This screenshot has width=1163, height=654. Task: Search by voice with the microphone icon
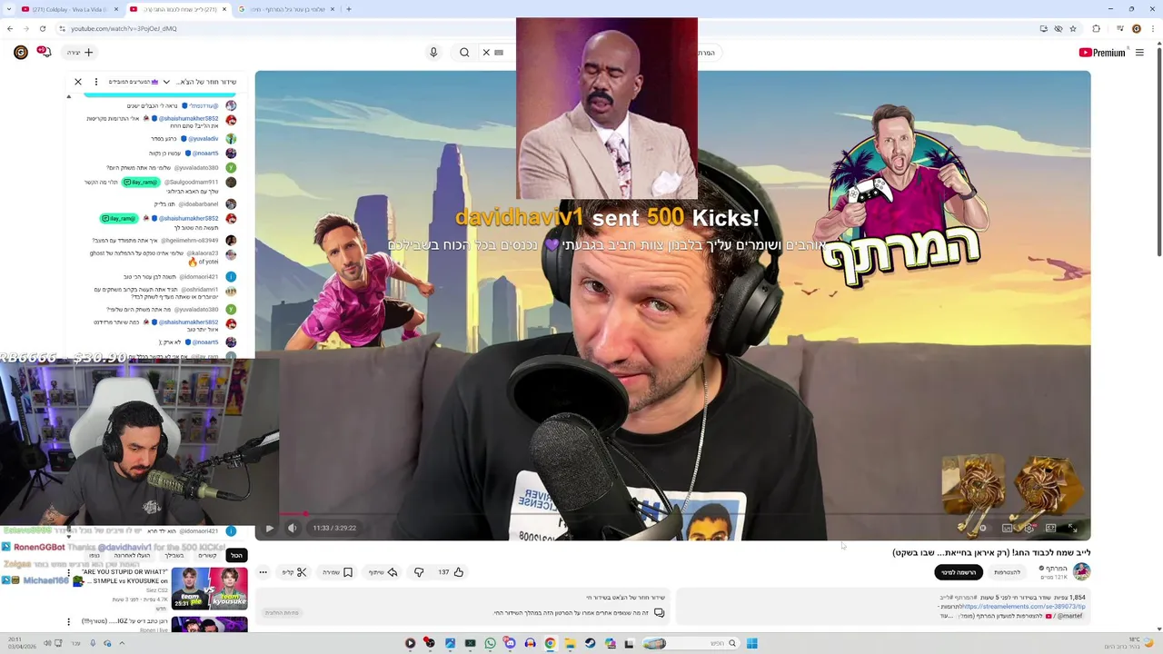click(433, 53)
